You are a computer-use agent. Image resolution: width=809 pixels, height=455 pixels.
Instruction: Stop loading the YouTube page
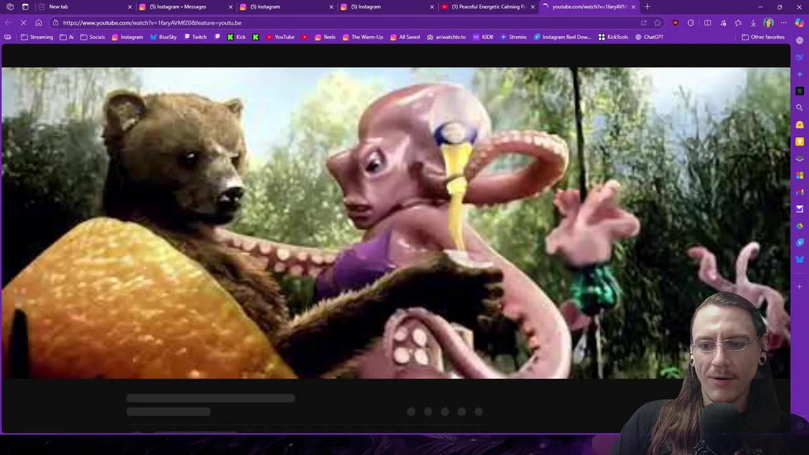point(23,23)
